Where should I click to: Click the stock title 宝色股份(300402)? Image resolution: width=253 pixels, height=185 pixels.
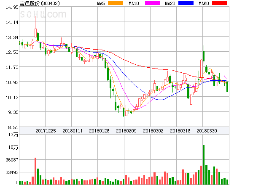(x=40, y=3)
